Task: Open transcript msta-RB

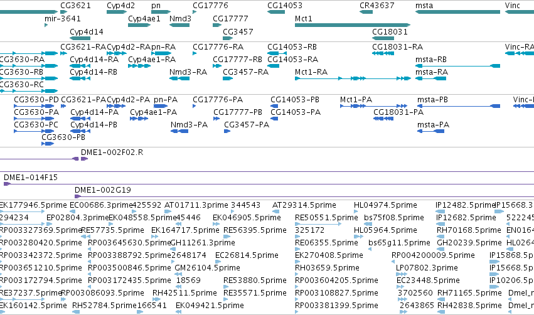Action: (x=431, y=59)
